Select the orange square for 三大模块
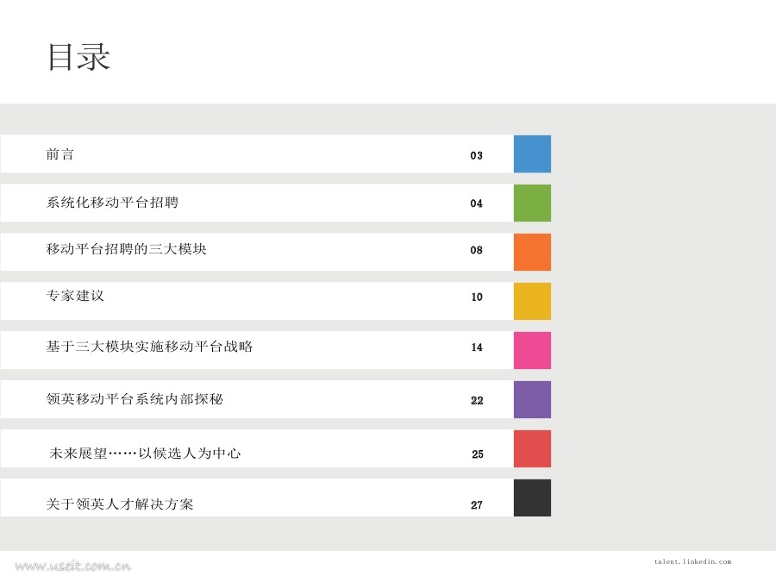The width and height of the screenshot is (776, 582). tap(532, 252)
